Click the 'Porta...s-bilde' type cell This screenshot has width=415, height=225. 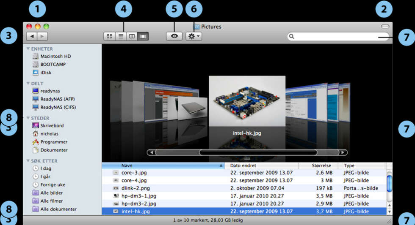click(x=361, y=188)
